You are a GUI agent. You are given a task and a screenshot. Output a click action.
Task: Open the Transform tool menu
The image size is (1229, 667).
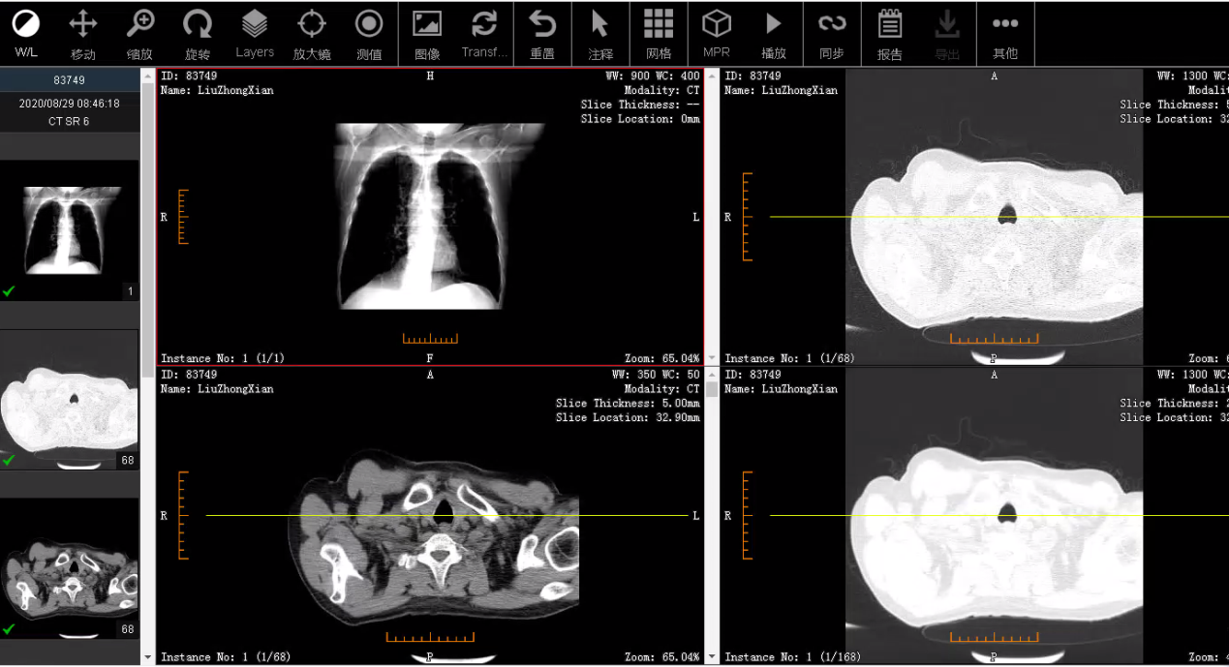click(484, 34)
